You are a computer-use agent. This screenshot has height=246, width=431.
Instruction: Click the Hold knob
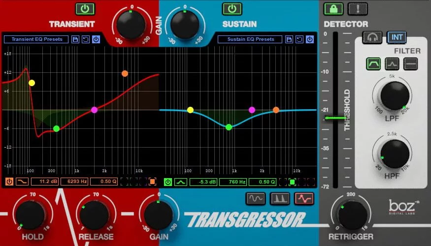(x=30, y=215)
